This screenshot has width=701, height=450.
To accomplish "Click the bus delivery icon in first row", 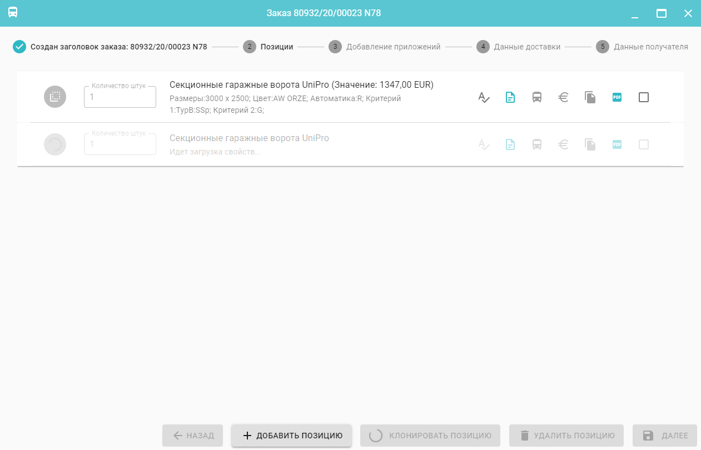I will (x=536, y=97).
